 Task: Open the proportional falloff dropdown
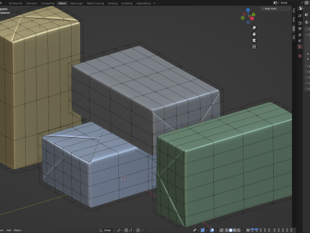pos(143,230)
